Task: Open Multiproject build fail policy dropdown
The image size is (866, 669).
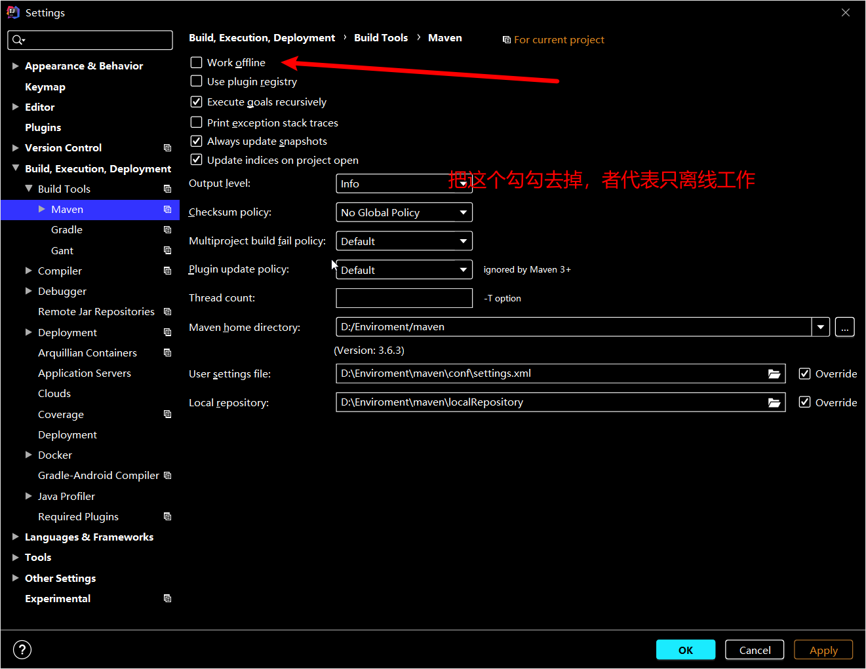Action: pos(404,241)
